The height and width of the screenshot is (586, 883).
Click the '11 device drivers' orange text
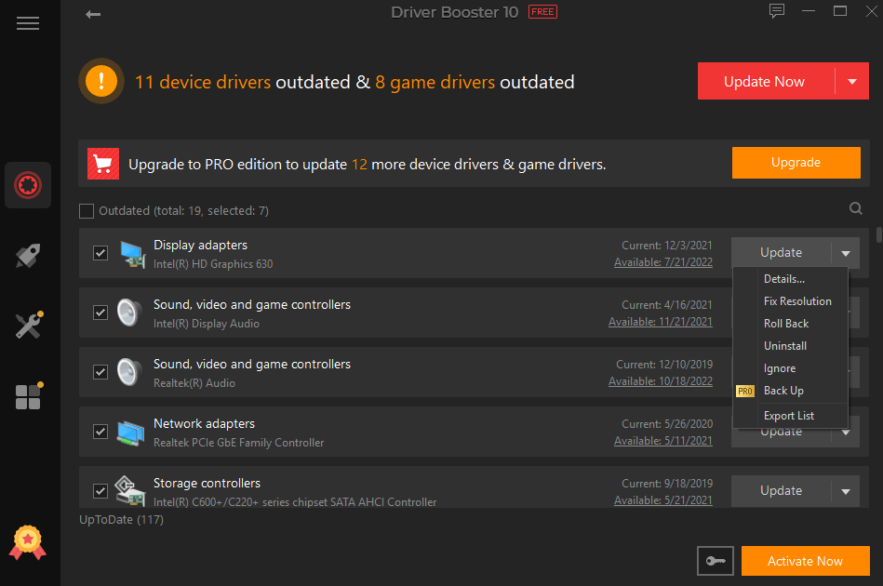pyautogui.click(x=203, y=82)
